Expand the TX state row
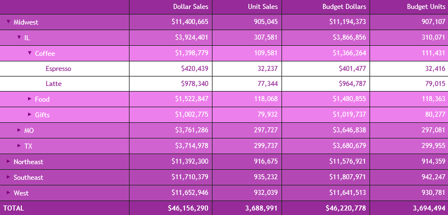Viewport: 448px width, 215px height. coord(19,146)
